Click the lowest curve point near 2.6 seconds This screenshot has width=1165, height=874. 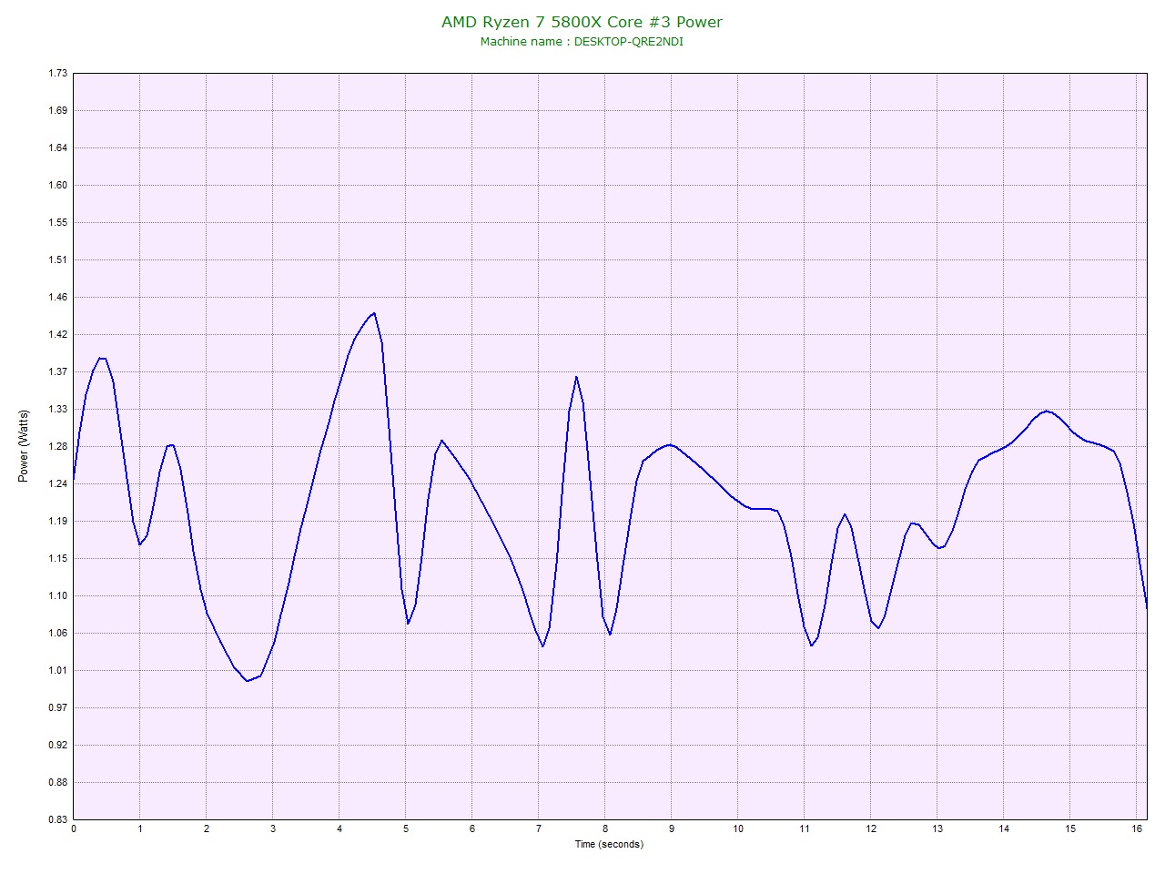(x=247, y=680)
